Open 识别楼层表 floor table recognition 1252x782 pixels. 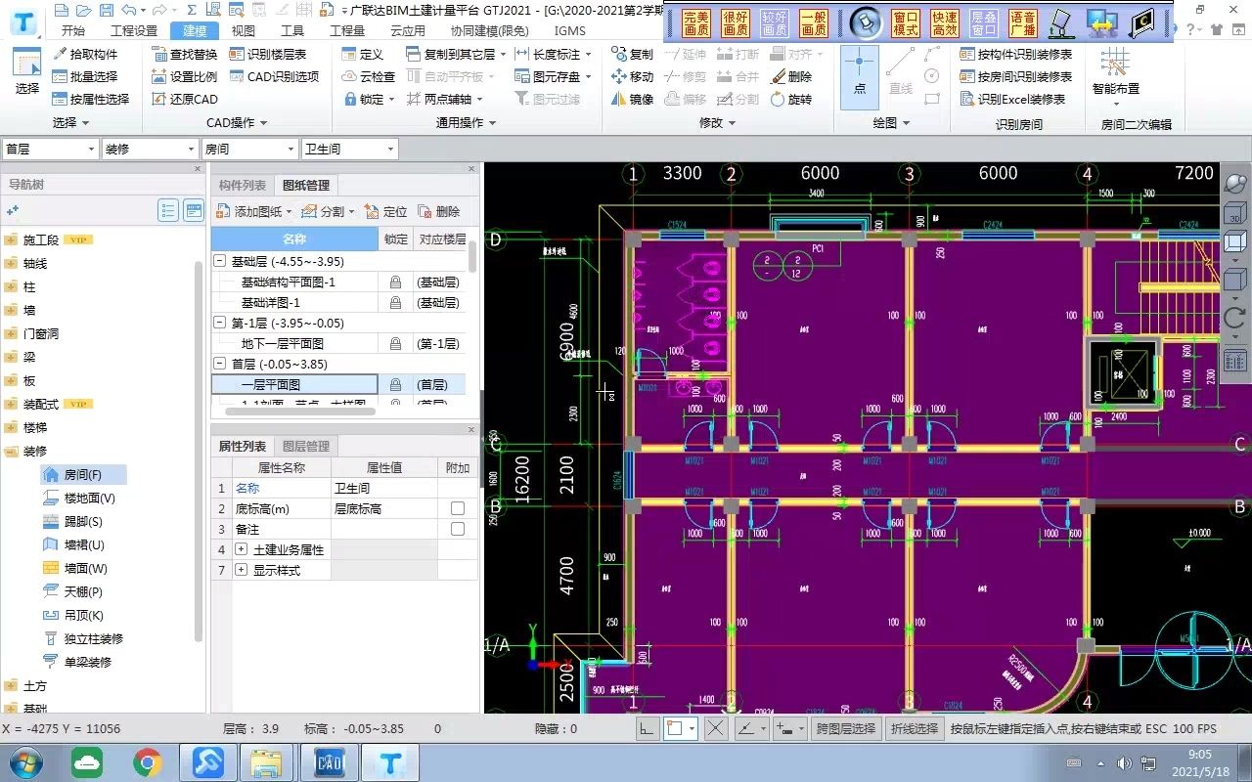[x=268, y=55]
